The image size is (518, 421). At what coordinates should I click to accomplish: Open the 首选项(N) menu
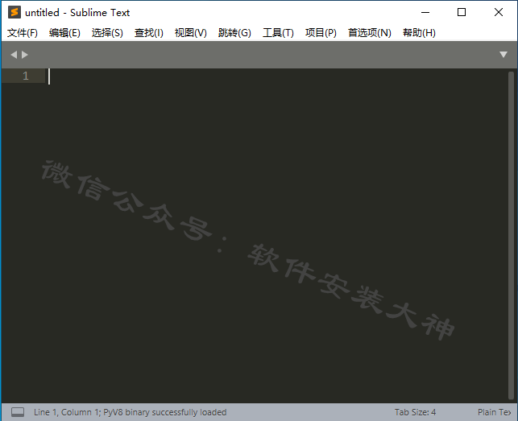click(x=369, y=33)
